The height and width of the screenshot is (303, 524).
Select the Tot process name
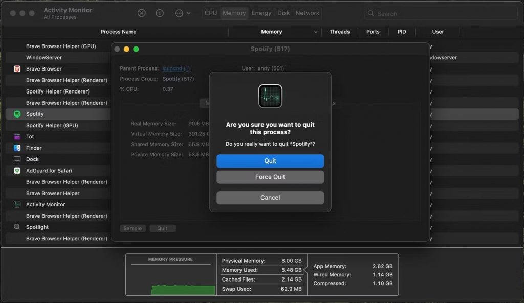click(x=30, y=137)
